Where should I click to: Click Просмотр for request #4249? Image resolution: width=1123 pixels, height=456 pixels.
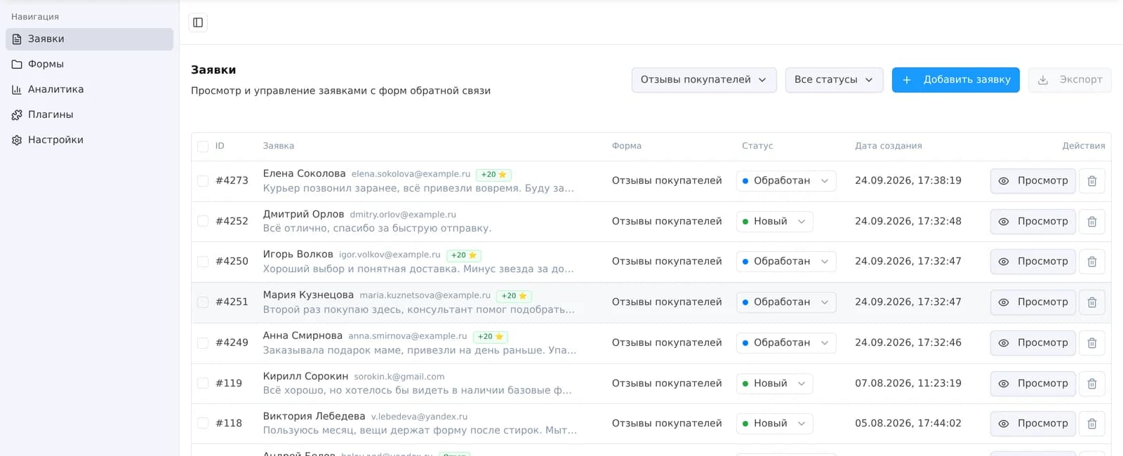click(1033, 343)
